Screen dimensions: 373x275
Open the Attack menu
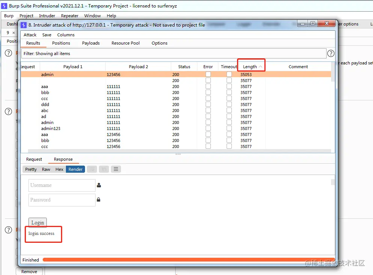click(30, 35)
